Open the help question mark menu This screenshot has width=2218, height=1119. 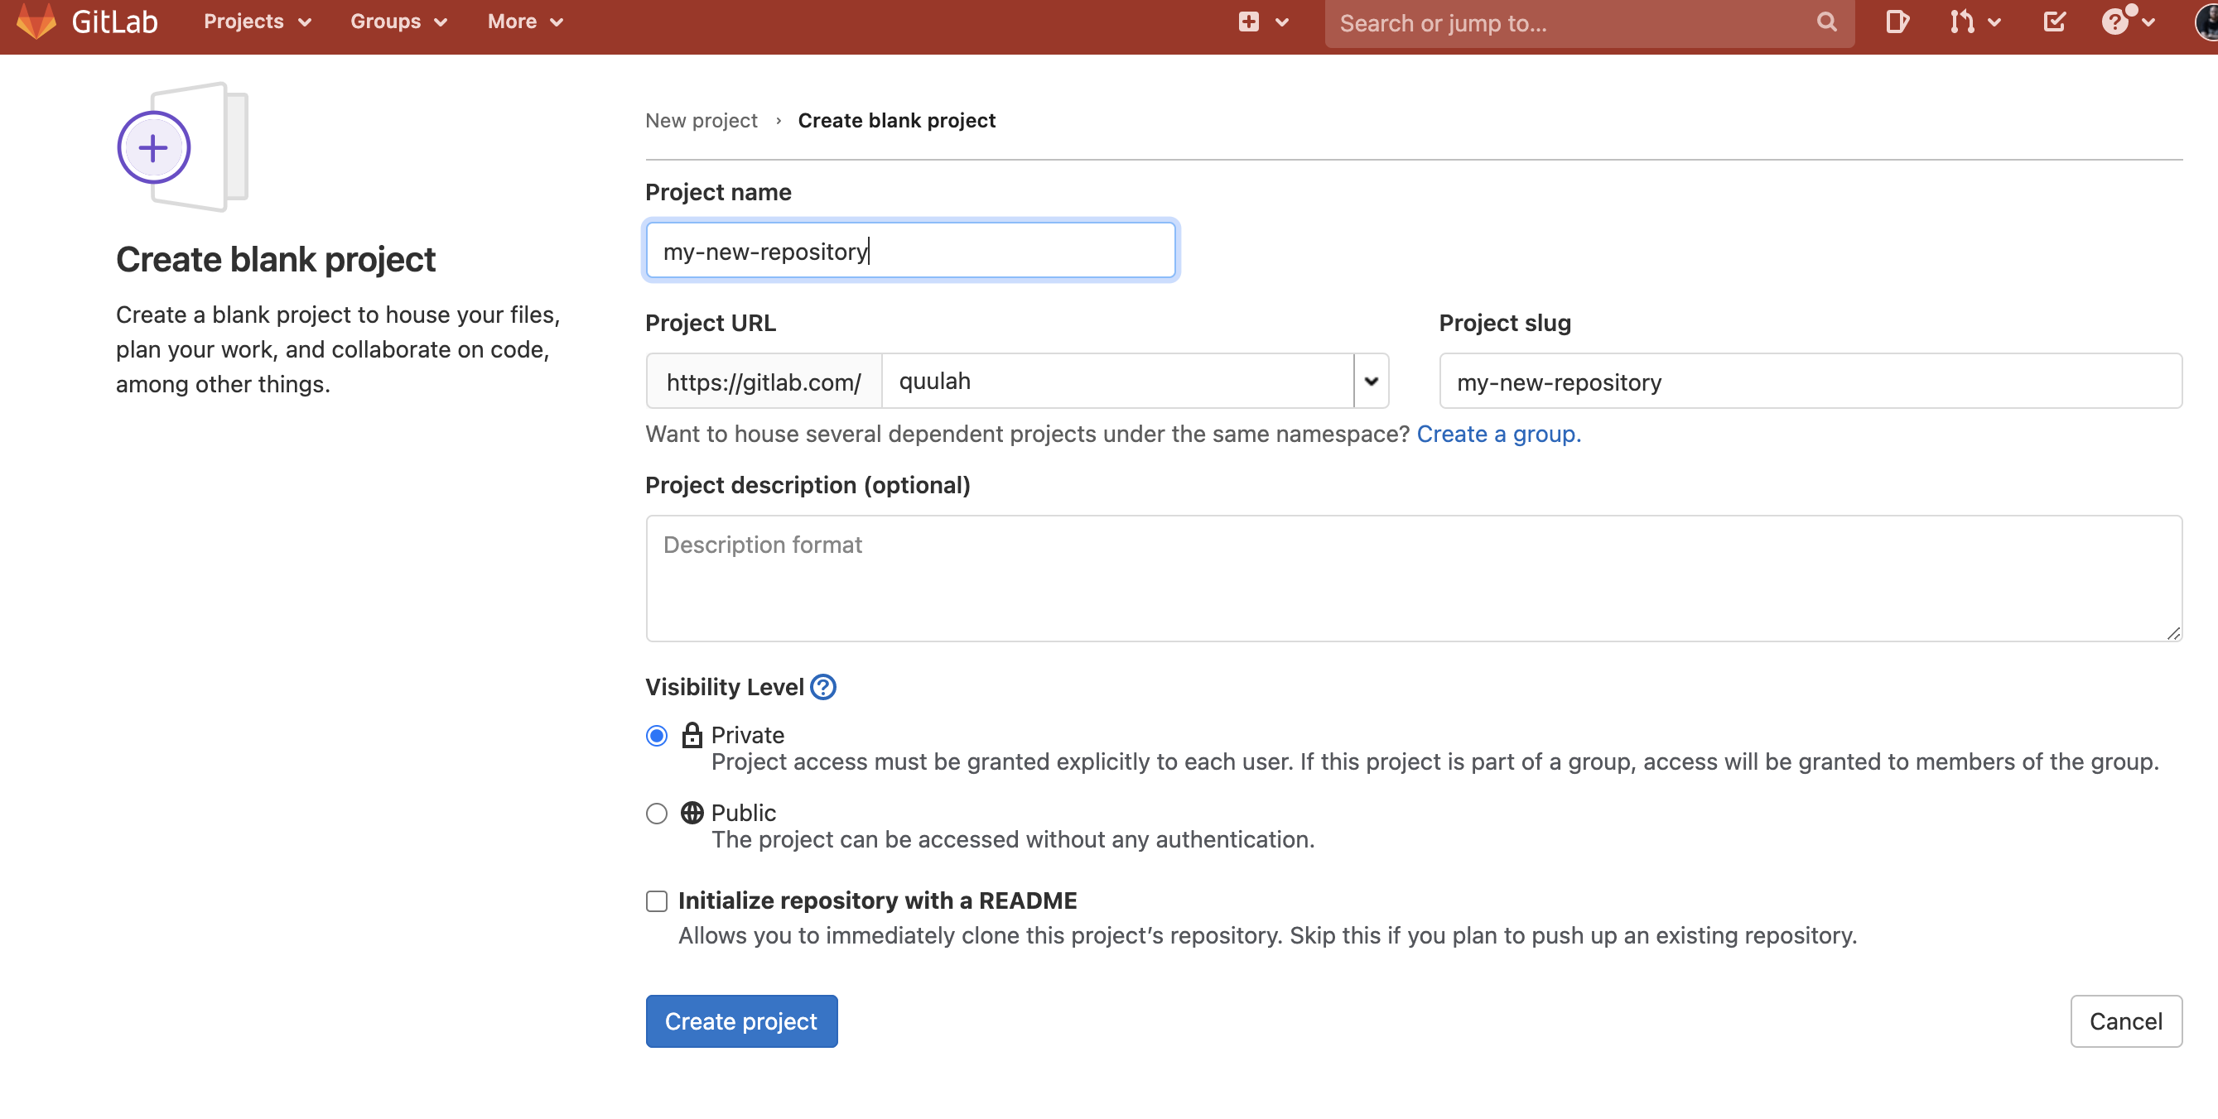(2116, 22)
